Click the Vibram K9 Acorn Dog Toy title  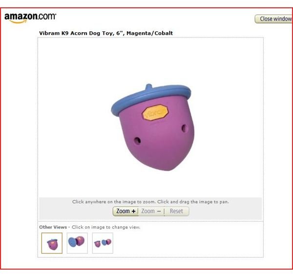[106, 33]
